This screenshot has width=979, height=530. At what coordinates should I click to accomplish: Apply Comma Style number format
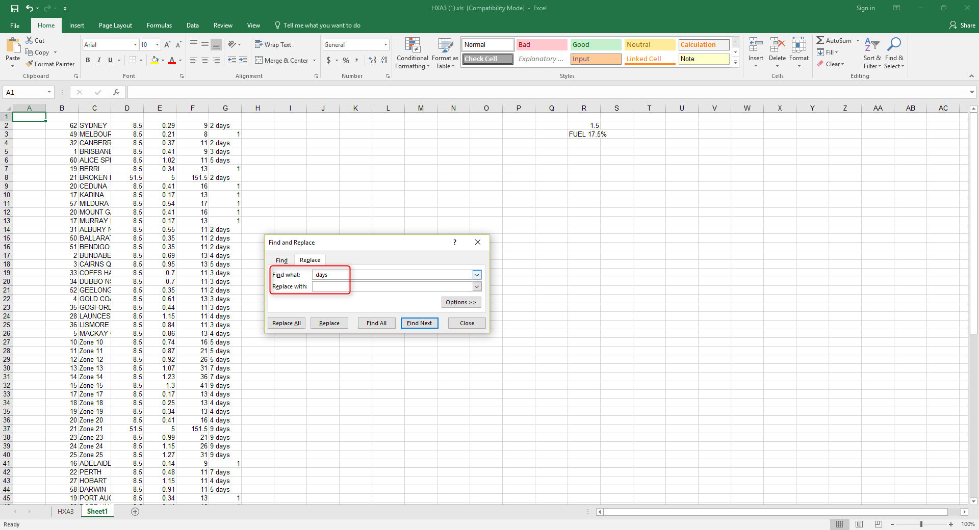357,60
